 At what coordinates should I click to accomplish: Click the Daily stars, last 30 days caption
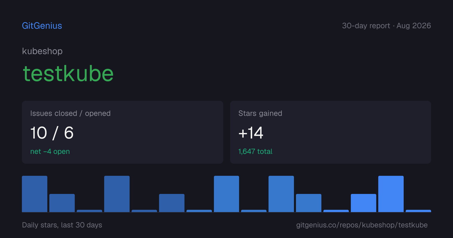point(62,225)
